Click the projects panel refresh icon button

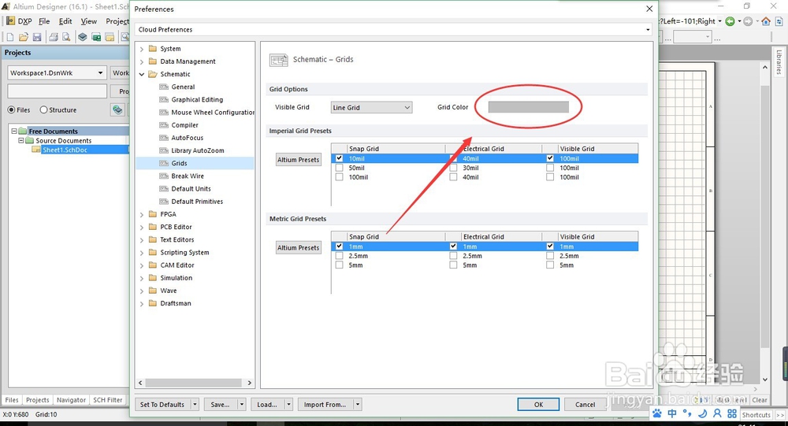117,109
